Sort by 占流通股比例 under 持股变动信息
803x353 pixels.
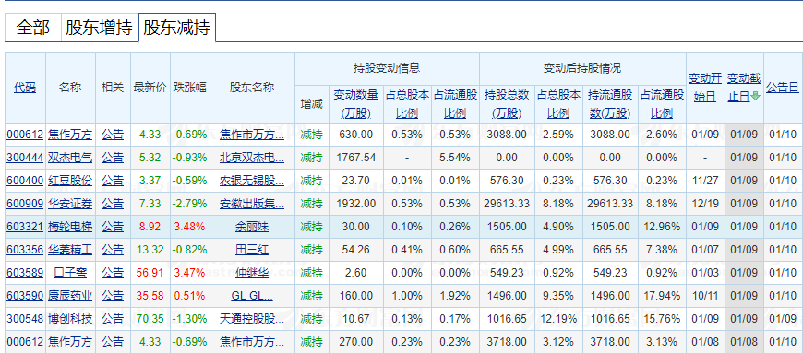click(x=455, y=104)
